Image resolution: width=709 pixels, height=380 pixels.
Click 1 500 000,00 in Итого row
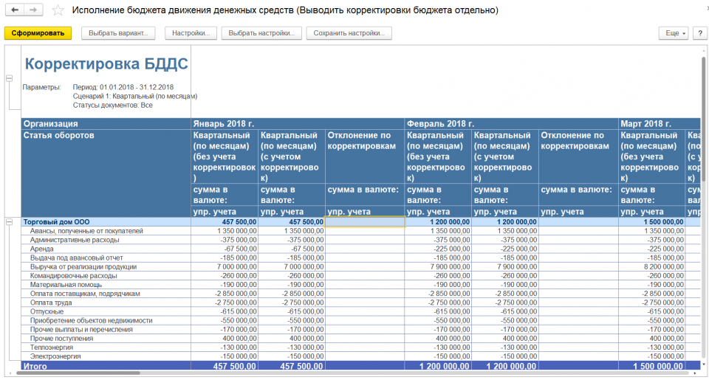(658, 366)
